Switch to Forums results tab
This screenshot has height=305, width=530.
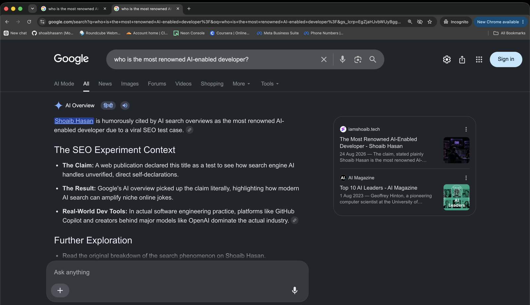157,84
